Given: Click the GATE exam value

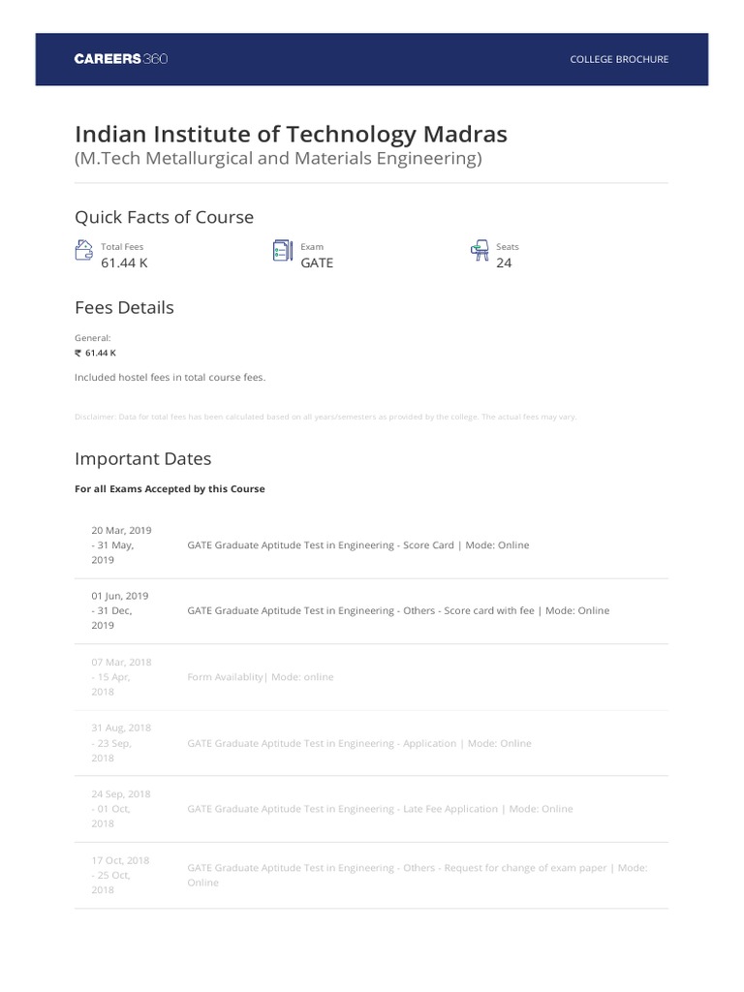Looking at the screenshot, I should (x=317, y=263).
